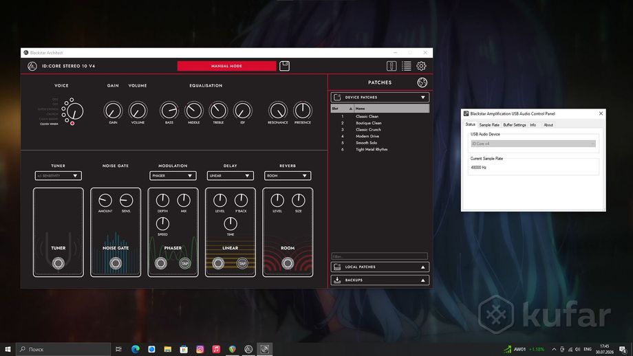Viewport: 633px width, 356px height.
Task: Click the Blackstar USB Audio Control Panel taskbar icon
Action: [264, 349]
